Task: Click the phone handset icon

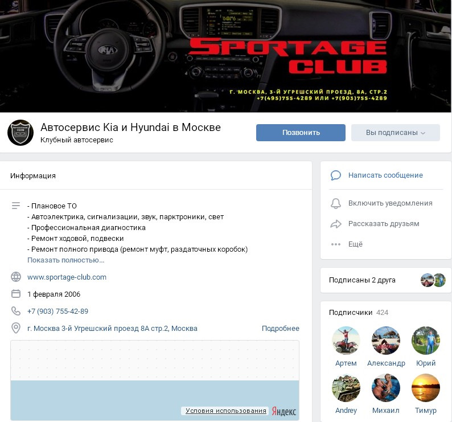Action: tap(16, 311)
